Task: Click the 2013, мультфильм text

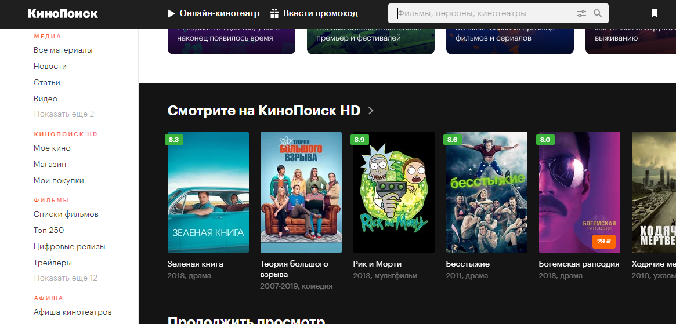Action: (385, 276)
